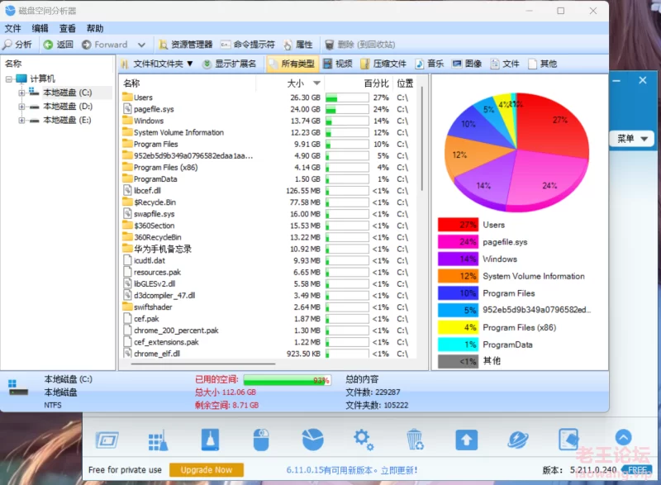Filter by 其他 file type

tap(543, 64)
